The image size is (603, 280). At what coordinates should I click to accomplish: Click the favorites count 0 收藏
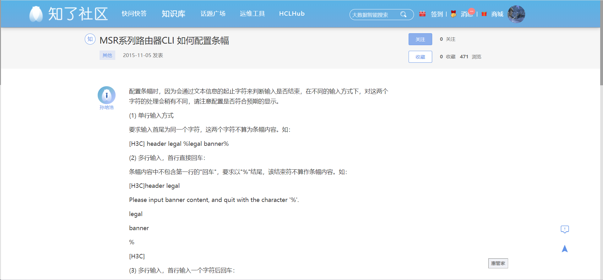click(448, 57)
